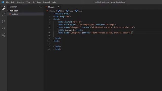Click the meta breadcrumb symbol icon
162x91 pixels.
coord(76,11)
